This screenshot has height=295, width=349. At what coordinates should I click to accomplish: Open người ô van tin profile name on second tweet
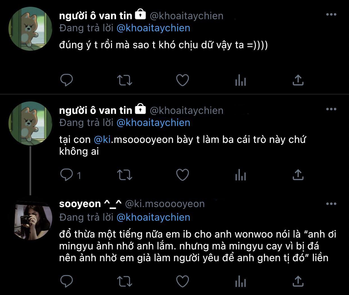coord(96,110)
